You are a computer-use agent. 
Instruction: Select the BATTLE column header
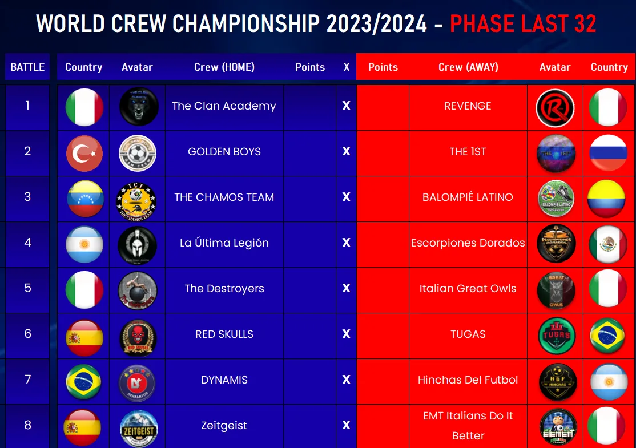pyautogui.click(x=27, y=67)
